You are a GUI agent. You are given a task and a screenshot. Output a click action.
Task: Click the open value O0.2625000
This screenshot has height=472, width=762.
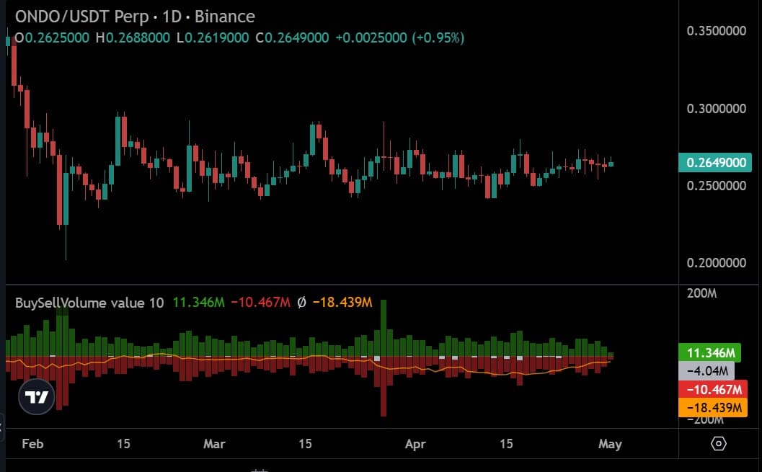coord(52,38)
